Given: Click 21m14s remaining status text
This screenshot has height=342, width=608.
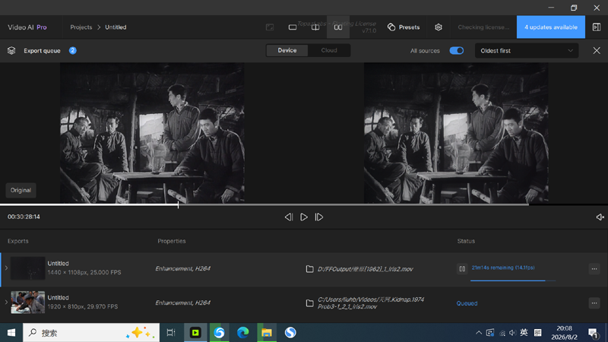Looking at the screenshot, I should [x=503, y=268].
